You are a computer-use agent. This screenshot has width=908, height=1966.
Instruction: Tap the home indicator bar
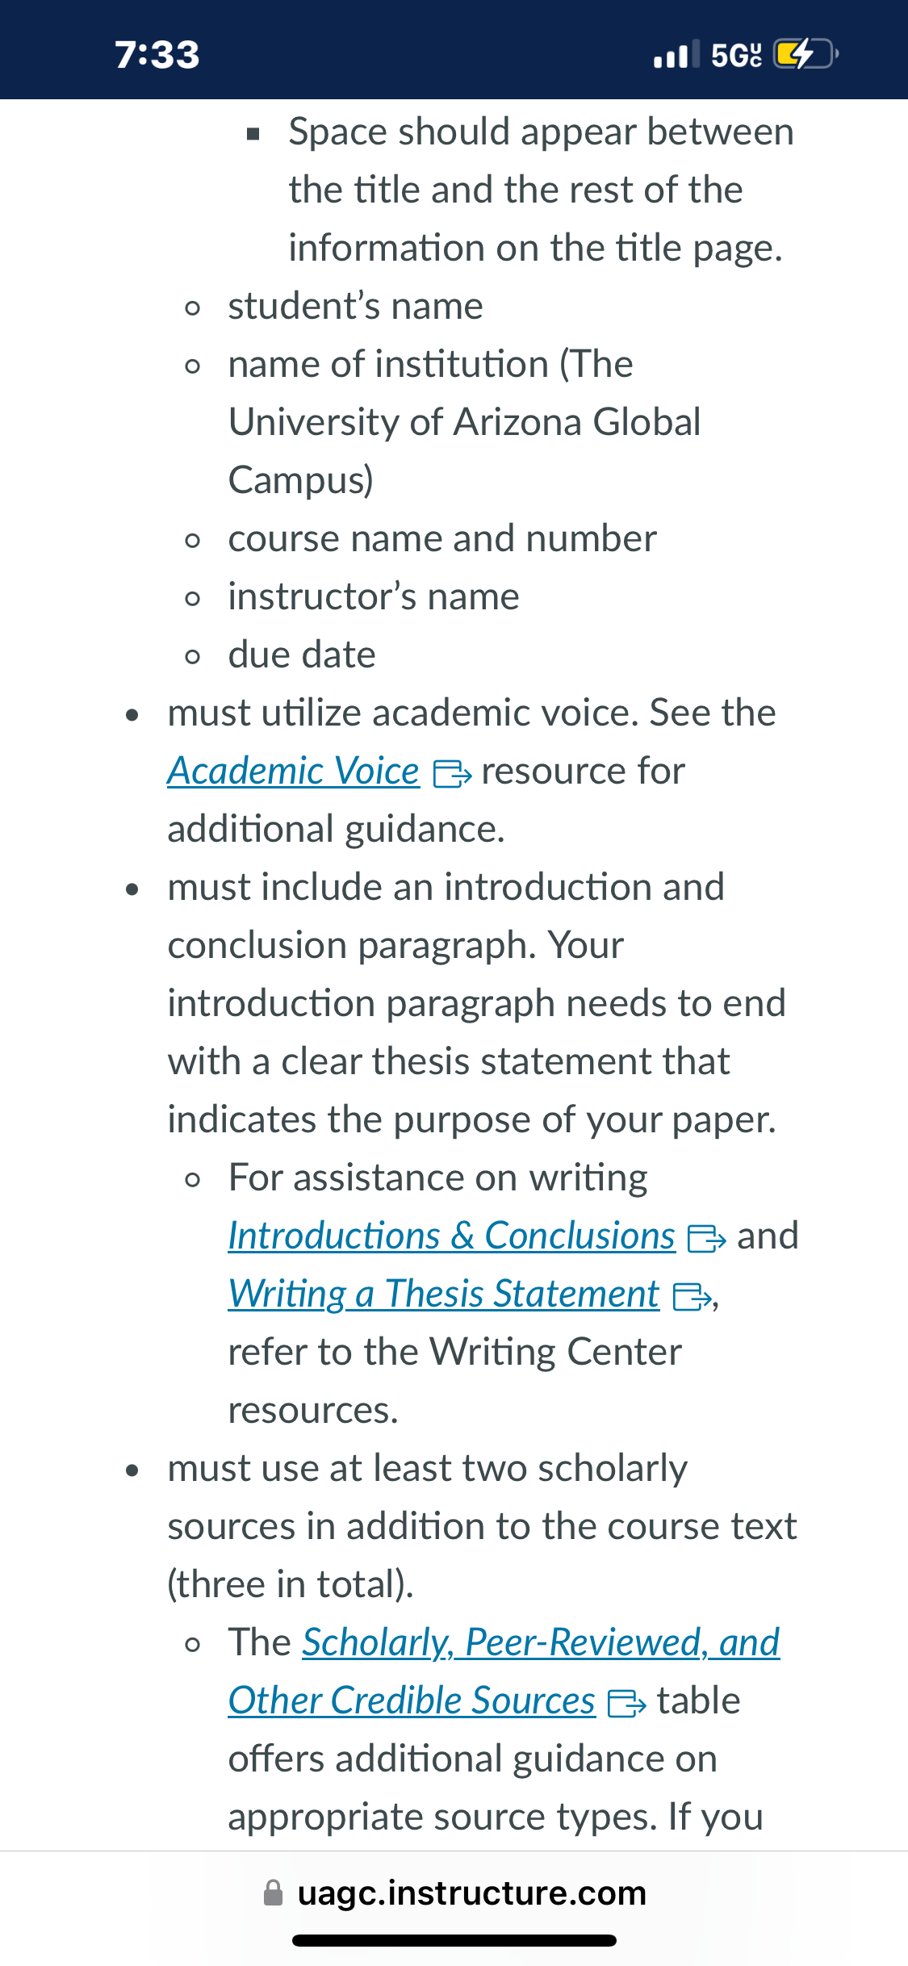pos(454,1941)
